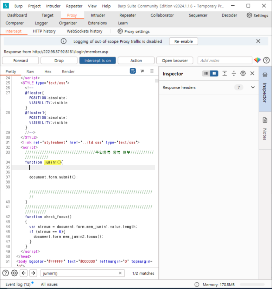The image size is (272, 289).
Task: Open the Help menu
Action: [x=106, y=6]
